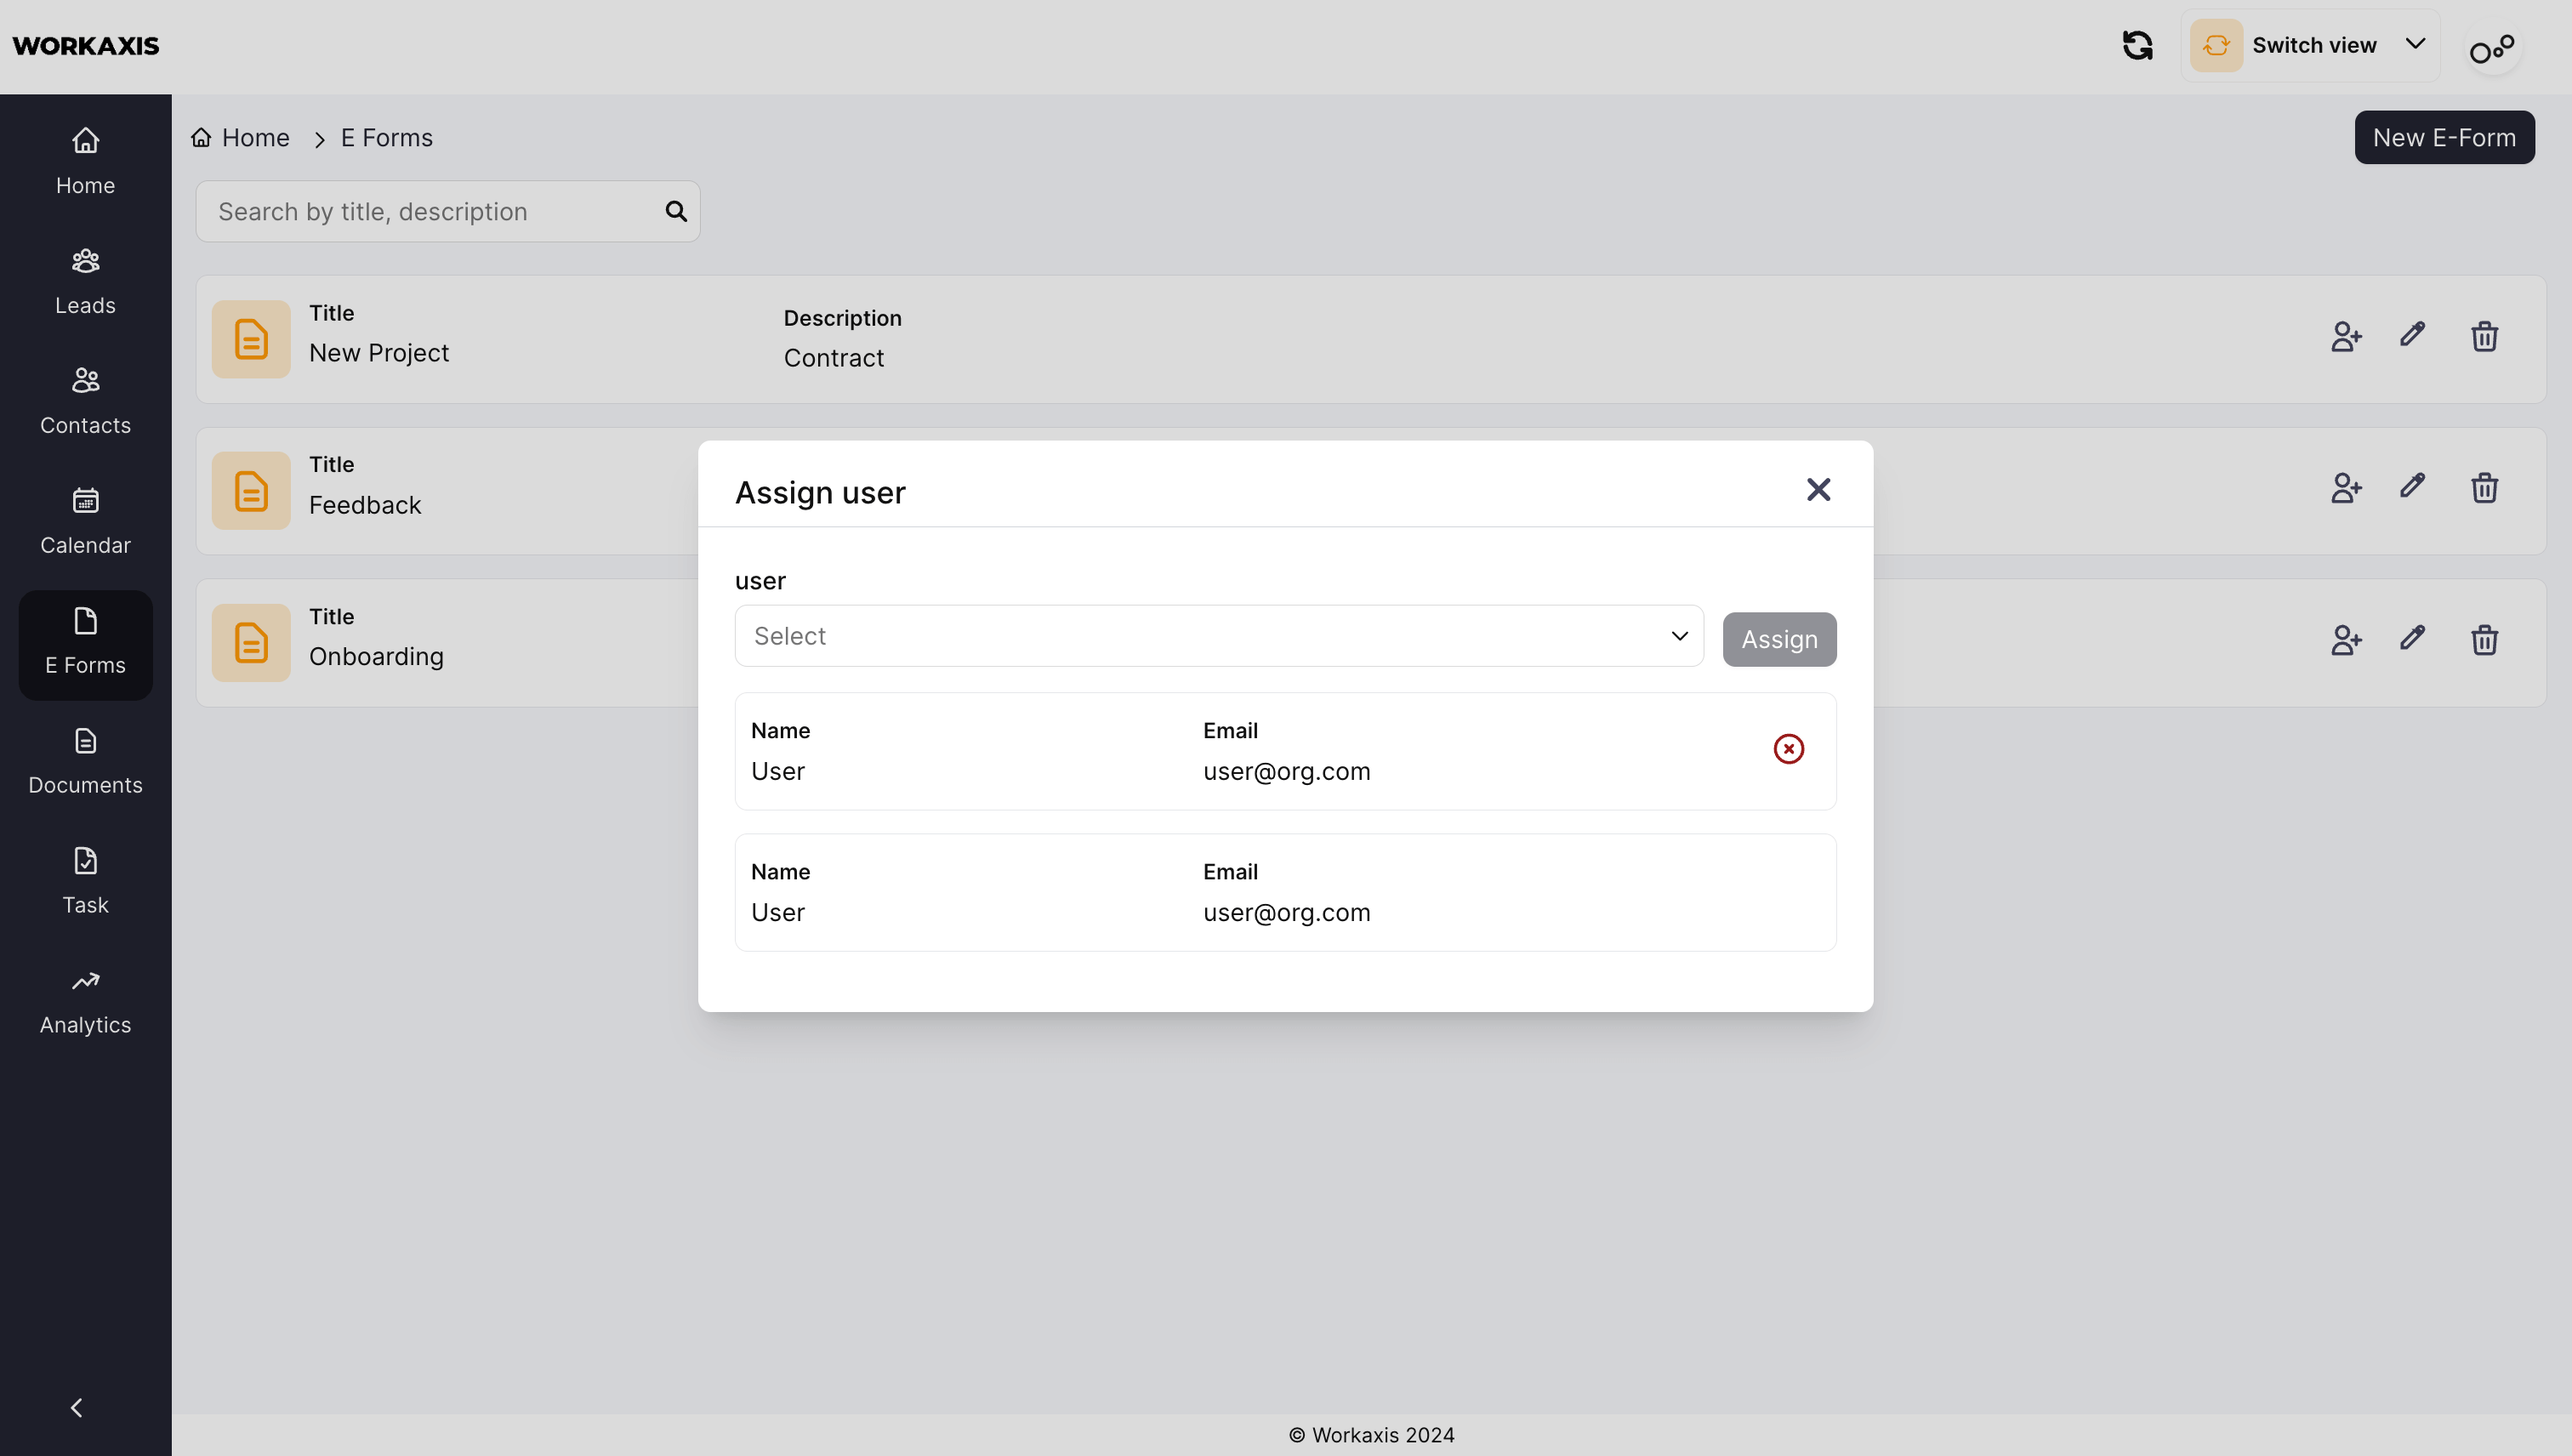The width and height of the screenshot is (2572, 1456).
Task: Edit the Feedback form with pencil icon
Action: (x=2412, y=487)
